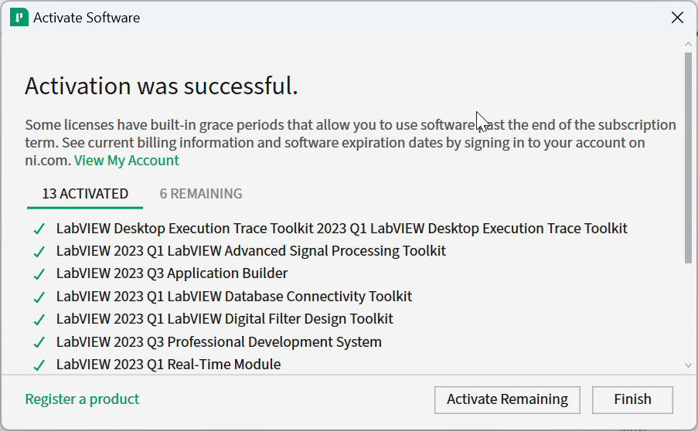Select LabVIEW 2023 Q1 Real-Time Module entry
Screen dimensions: 698x431
coord(169,365)
